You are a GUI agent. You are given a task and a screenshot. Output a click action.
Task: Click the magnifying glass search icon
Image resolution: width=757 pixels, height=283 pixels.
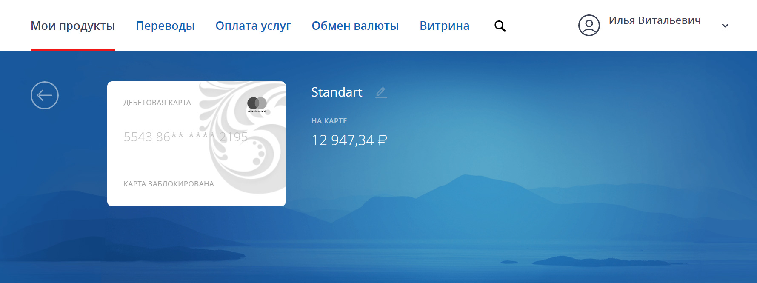pyautogui.click(x=500, y=26)
